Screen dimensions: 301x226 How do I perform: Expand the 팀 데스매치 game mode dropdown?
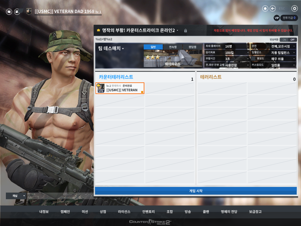coord(111,49)
